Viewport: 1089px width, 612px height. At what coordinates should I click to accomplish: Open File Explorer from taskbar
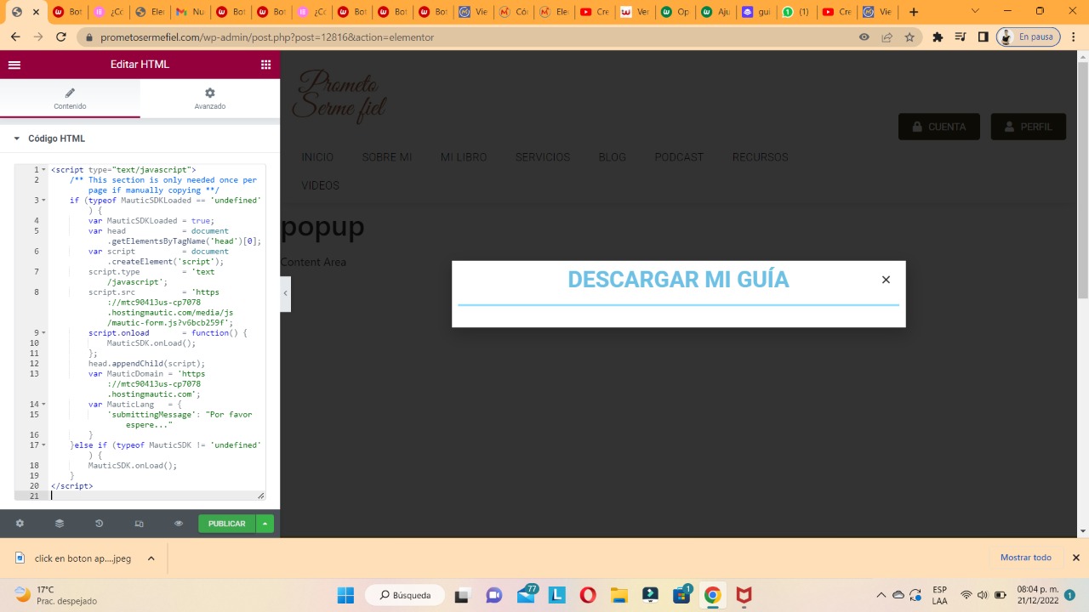click(619, 595)
